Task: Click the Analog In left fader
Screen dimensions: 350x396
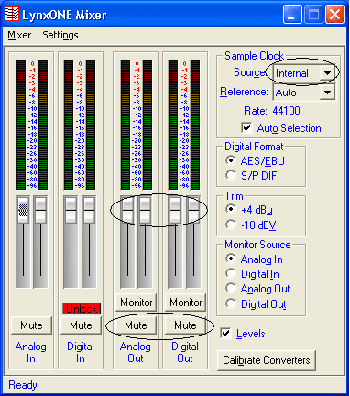Action: click(23, 210)
